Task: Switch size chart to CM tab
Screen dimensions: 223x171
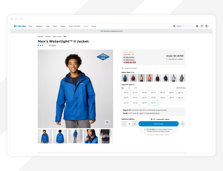Action: click(136, 88)
